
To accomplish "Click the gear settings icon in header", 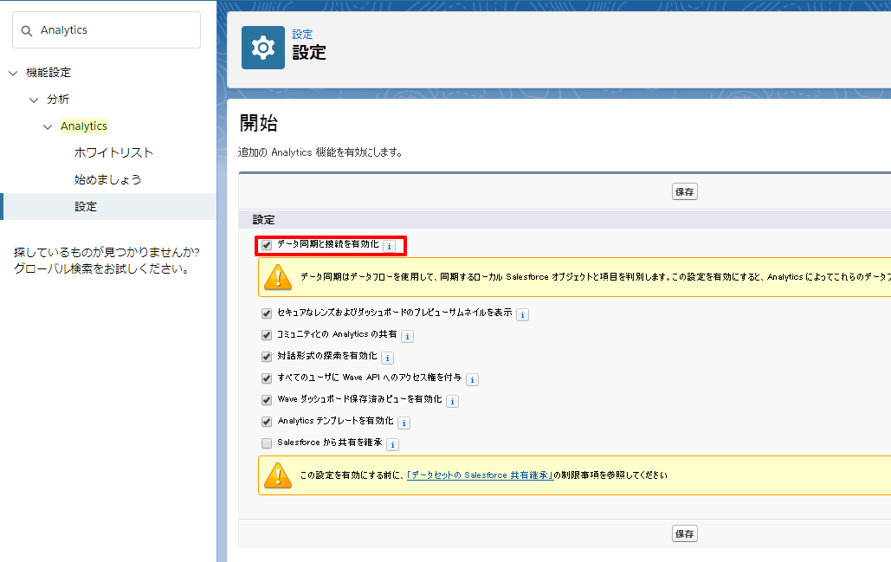I will pos(263,48).
